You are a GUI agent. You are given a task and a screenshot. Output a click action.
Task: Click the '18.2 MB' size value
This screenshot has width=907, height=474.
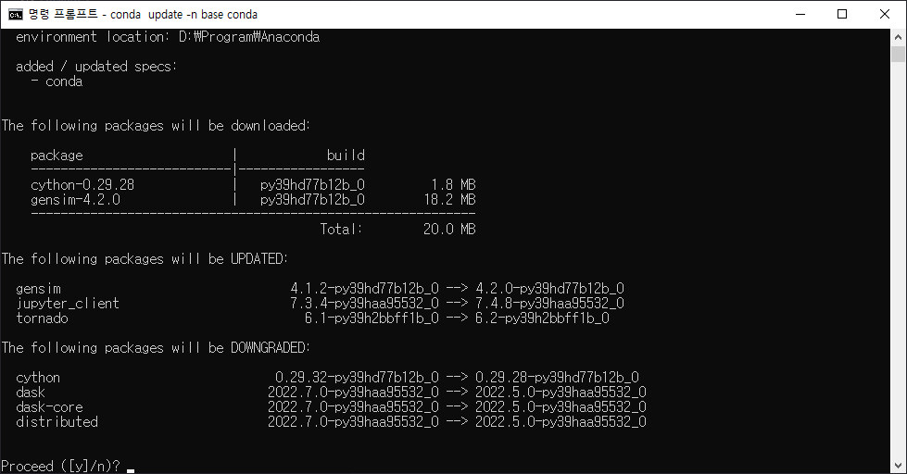click(449, 200)
